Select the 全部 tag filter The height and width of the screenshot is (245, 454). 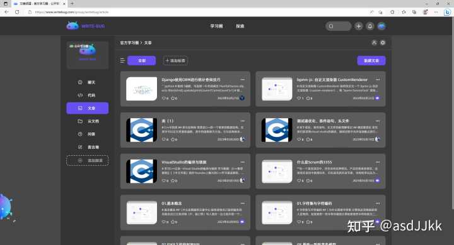click(x=142, y=60)
